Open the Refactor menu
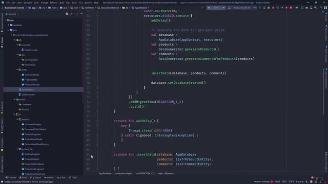Viewport: 328px width, 184px height. pyautogui.click(x=53, y=3)
